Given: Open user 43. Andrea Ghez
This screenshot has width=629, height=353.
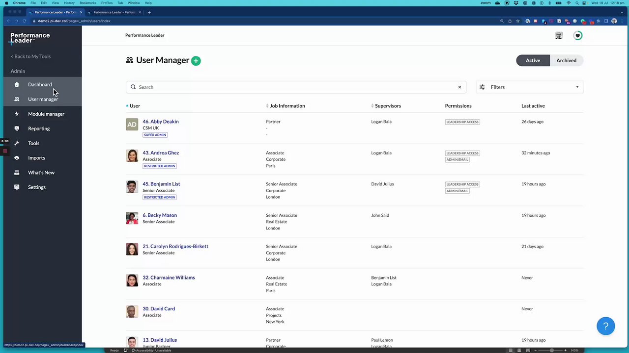Looking at the screenshot, I should coord(161,153).
